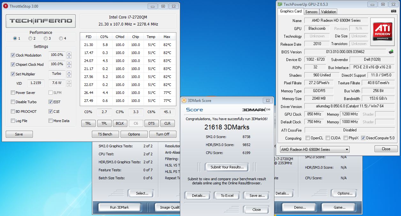Click the TRL button in ThrottleStop

[x=88, y=123]
